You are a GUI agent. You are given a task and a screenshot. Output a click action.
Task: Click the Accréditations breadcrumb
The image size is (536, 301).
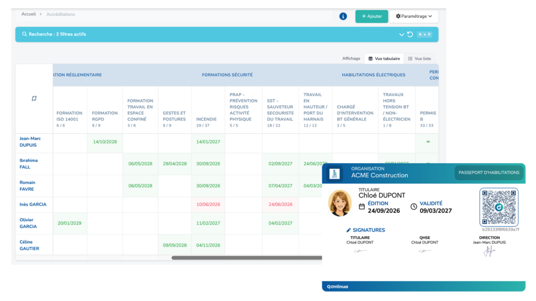[x=61, y=14]
